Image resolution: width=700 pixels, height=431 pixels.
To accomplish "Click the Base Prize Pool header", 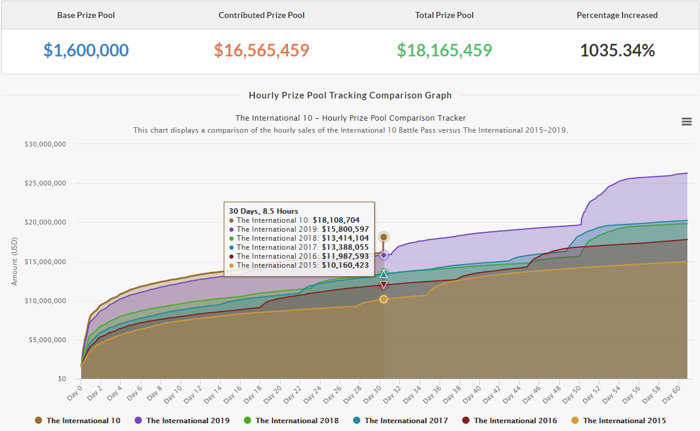I will pyautogui.click(x=86, y=15).
